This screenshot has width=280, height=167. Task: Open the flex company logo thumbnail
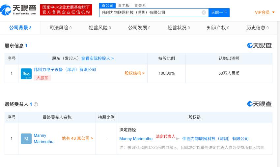[26, 74]
